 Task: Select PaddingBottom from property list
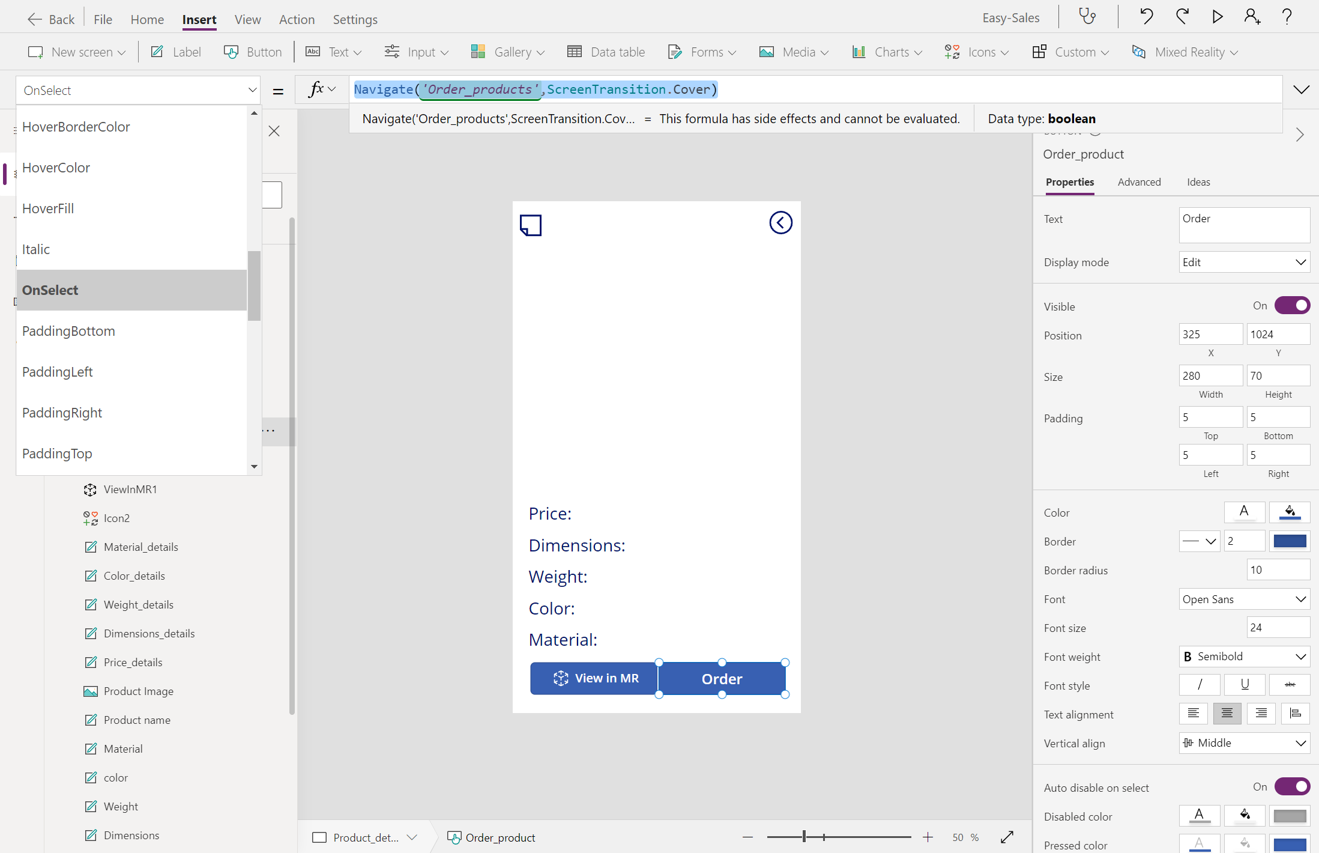click(x=68, y=331)
